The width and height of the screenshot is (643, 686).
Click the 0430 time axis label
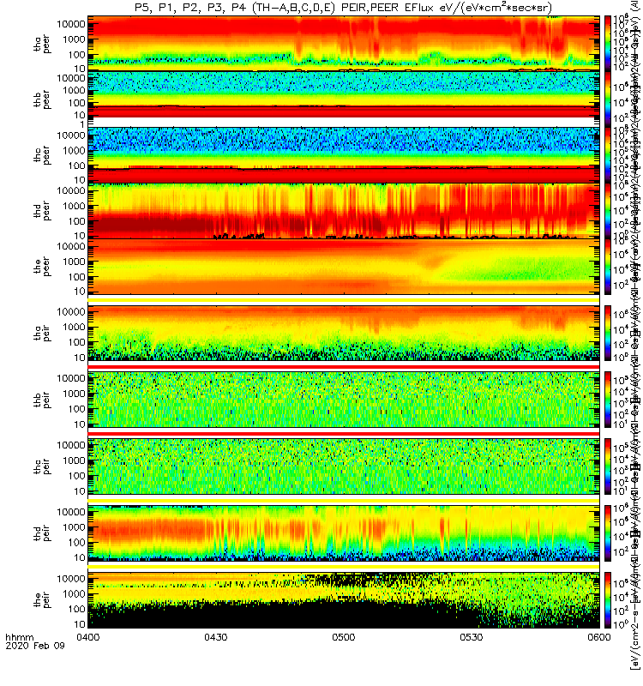click(216, 637)
